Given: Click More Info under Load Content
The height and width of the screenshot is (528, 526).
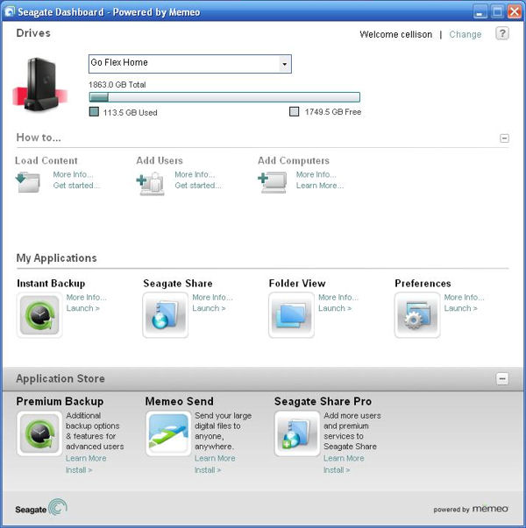Looking at the screenshot, I should coord(73,174).
